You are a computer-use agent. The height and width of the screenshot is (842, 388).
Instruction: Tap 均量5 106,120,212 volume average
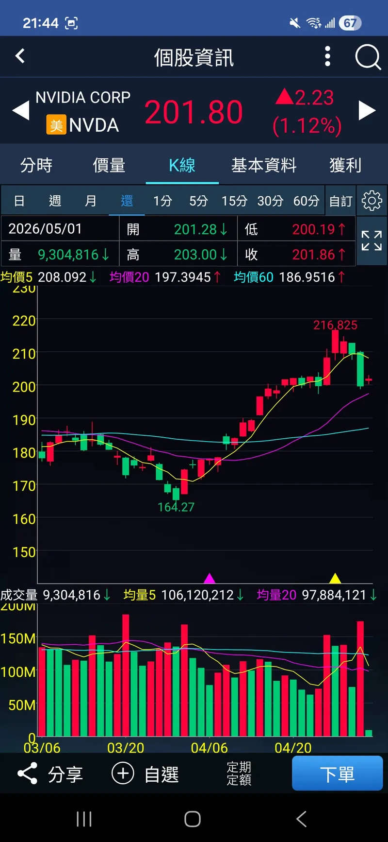pos(184,595)
